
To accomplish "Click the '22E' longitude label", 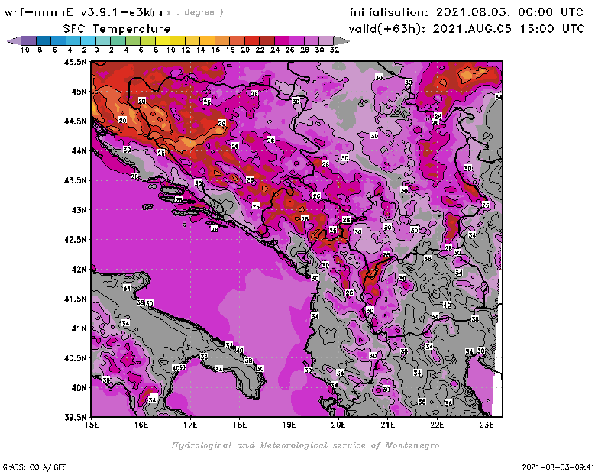I will click(x=437, y=425).
